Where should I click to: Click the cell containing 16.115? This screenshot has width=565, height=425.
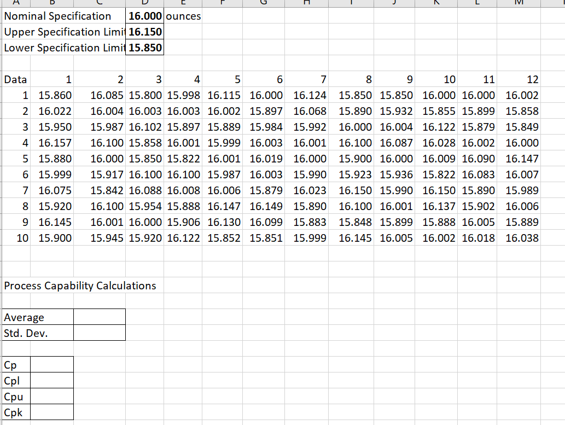[x=222, y=95]
